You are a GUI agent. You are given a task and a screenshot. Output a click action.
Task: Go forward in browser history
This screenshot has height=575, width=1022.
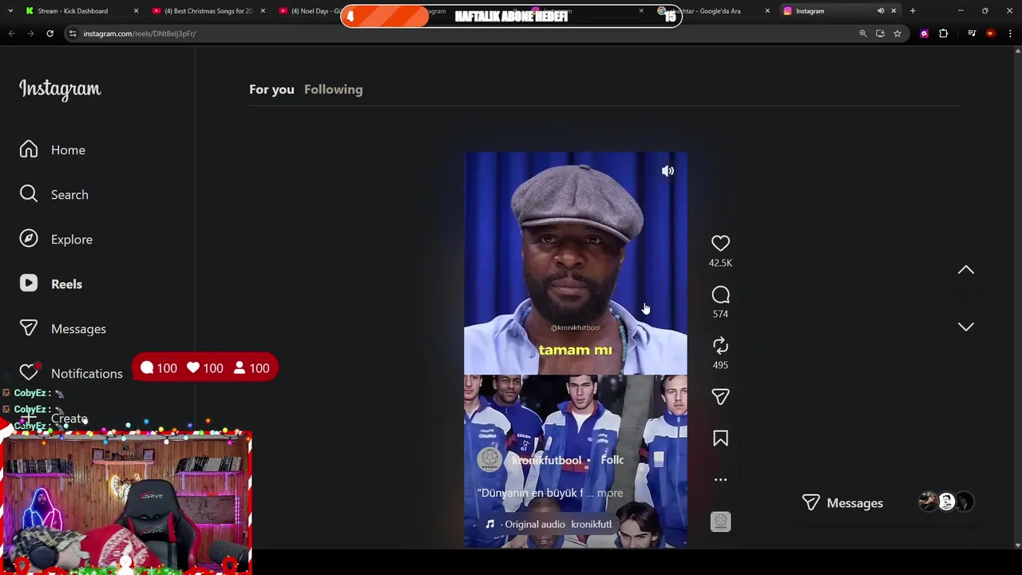coord(30,34)
